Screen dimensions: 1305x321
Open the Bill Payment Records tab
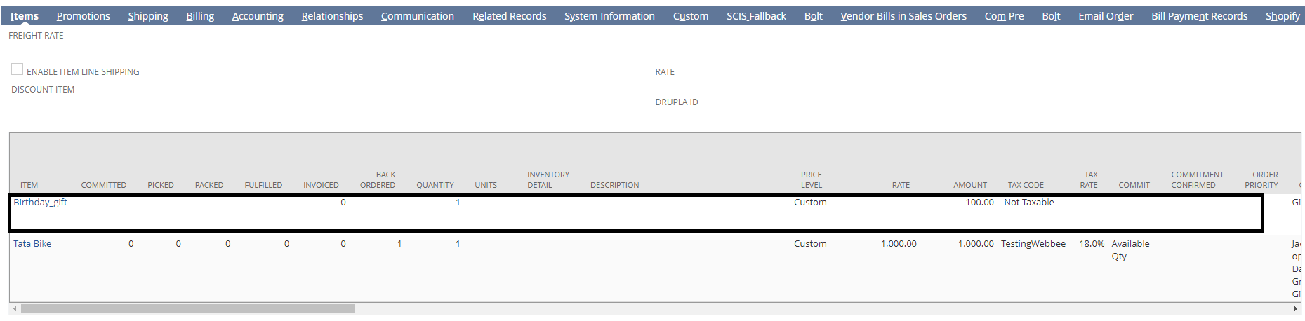[x=1199, y=16]
